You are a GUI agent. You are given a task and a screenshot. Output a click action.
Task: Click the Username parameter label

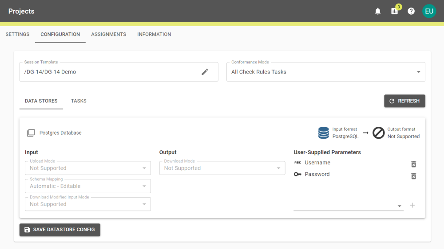[x=317, y=163]
